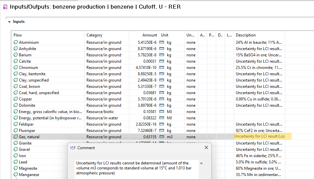Click the unit ruler icon in Aluminium row
The image size is (314, 179).
162,42
